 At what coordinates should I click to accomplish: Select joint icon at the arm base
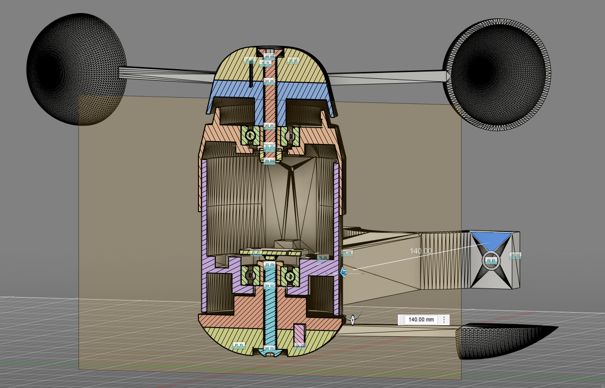coord(347,253)
